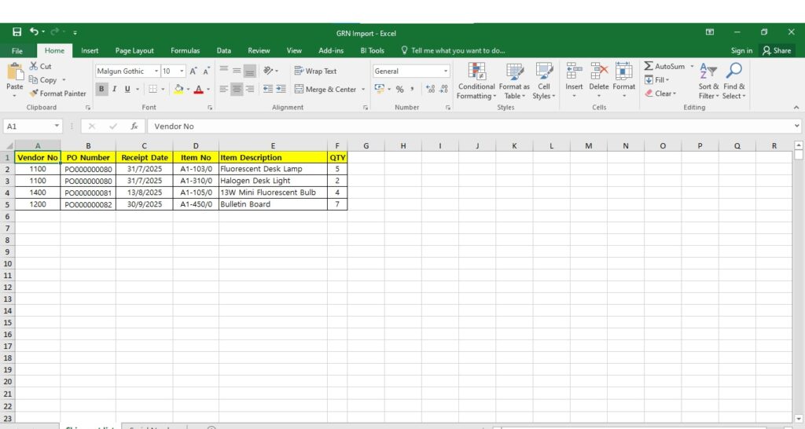
Task: Toggle Bold formatting
Action: coord(101,90)
